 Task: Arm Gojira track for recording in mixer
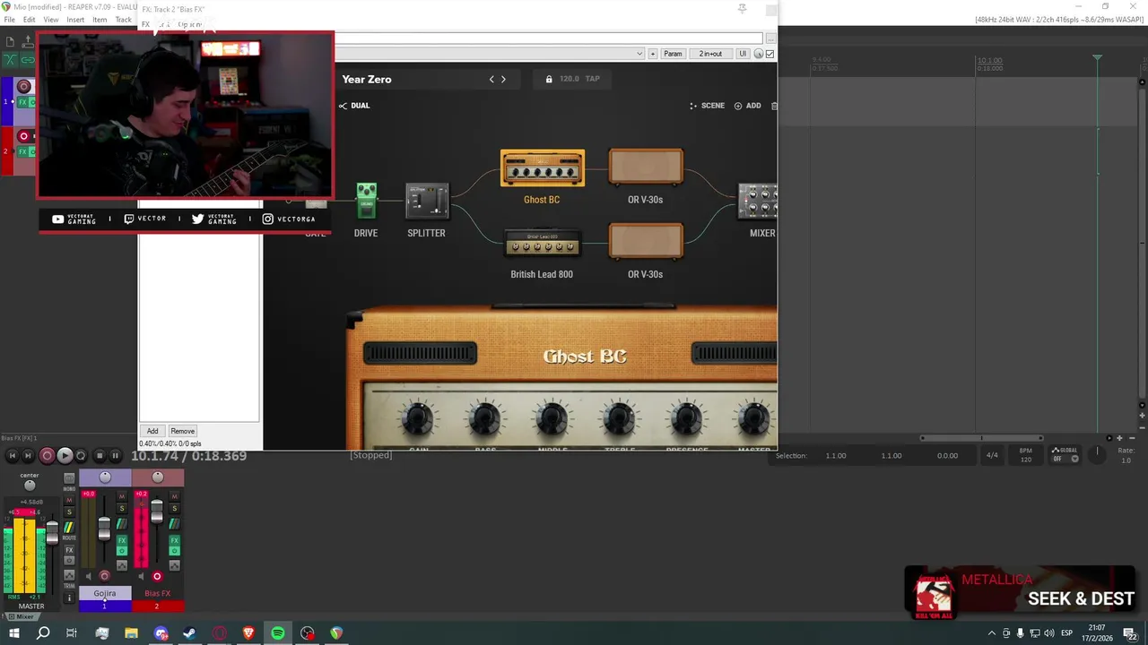click(x=104, y=576)
